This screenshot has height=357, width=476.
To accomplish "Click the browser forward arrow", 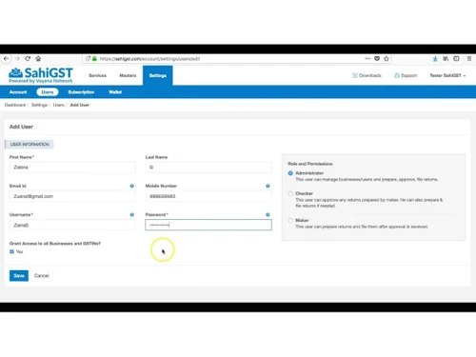I will (17, 59).
